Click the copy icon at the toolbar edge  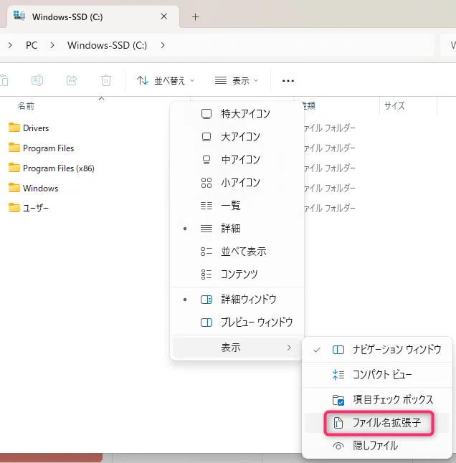[x=4, y=80]
